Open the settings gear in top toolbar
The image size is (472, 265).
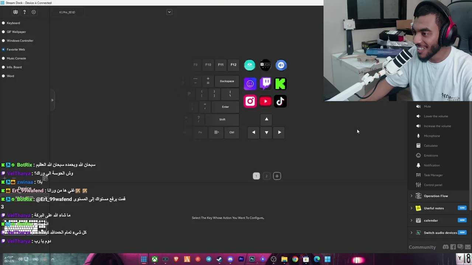(34, 12)
